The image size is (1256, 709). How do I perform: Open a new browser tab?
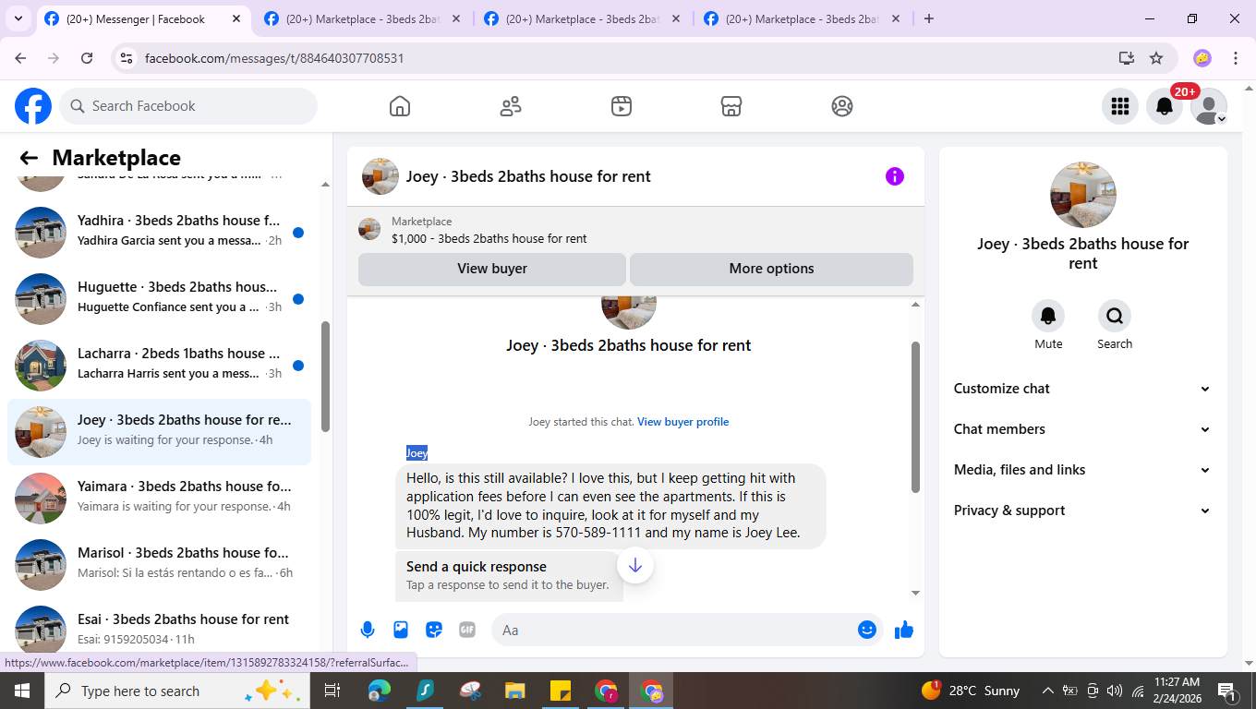pyautogui.click(x=929, y=18)
